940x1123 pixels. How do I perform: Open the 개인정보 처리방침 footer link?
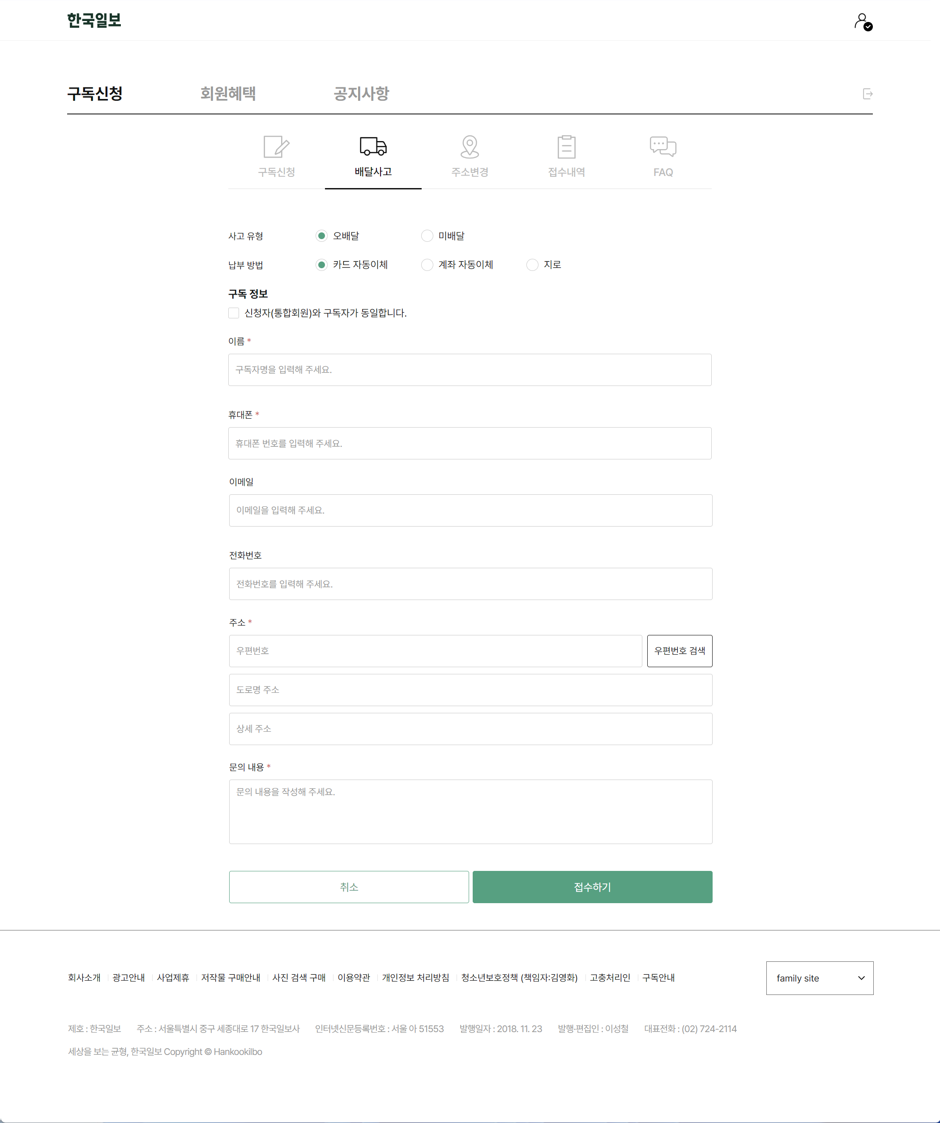[415, 977]
